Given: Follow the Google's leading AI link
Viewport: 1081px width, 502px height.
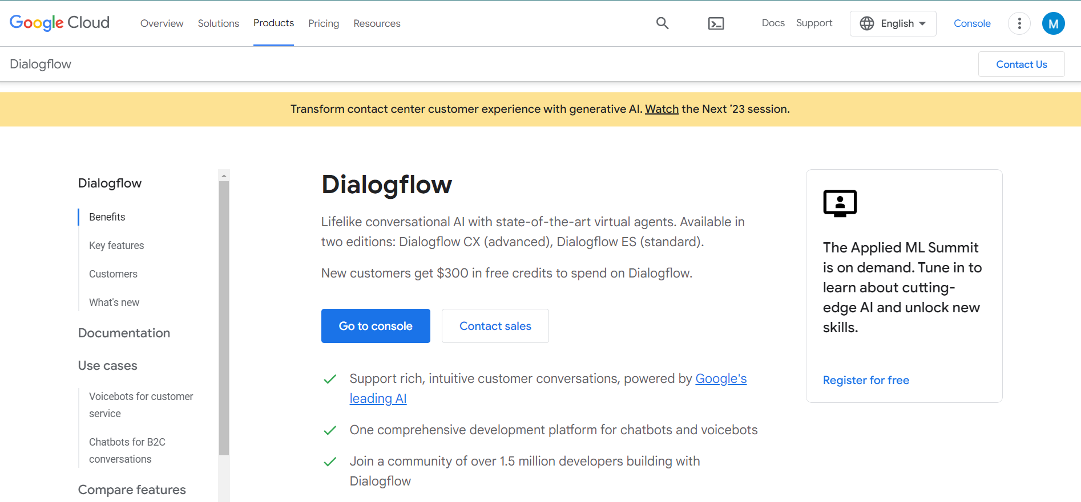Looking at the screenshot, I should coord(721,379).
